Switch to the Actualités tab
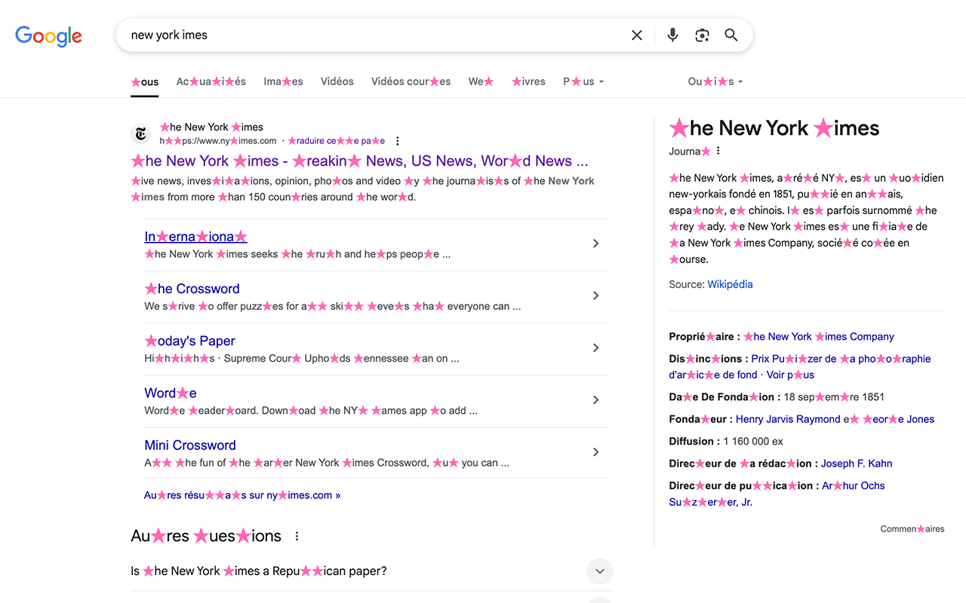This screenshot has width=966, height=603. [x=211, y=81]
